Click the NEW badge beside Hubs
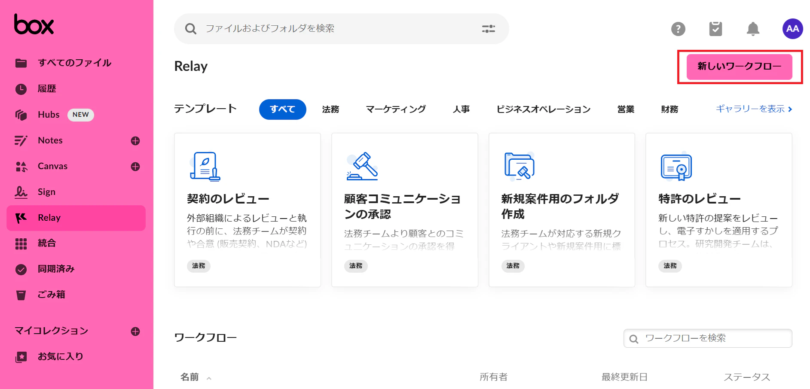 [81, 115]
